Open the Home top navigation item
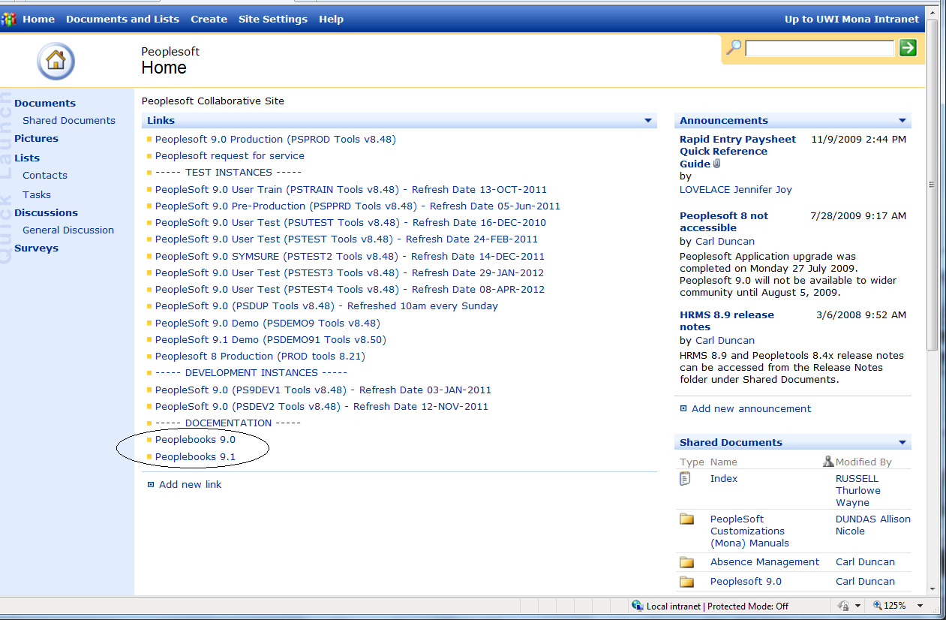The image size is (946, 620). click(x=38, y=20)
